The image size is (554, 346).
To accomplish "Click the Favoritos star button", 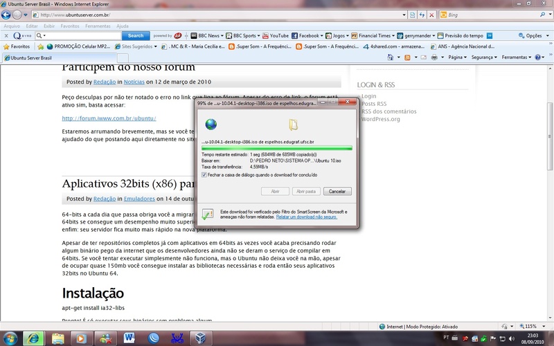I will coord(17,46).
